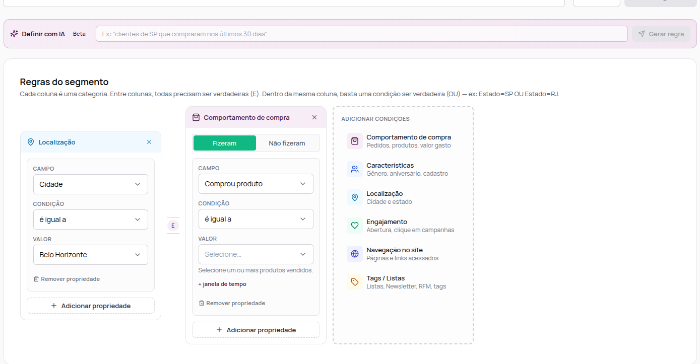Click Remover propriedade under purchase behavior
Image resolution: width=700 pixels, height=364 pixels.
click(232, 303)
